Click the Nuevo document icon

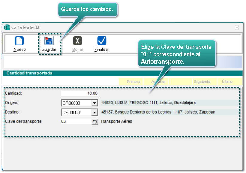19,41
